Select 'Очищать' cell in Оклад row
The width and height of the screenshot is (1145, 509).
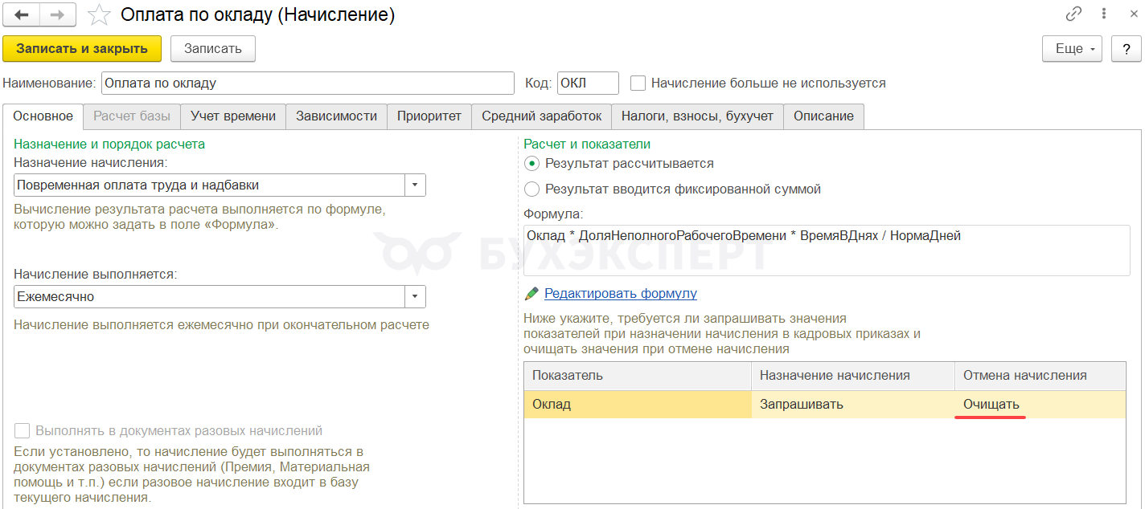click(x=991, y=404)
